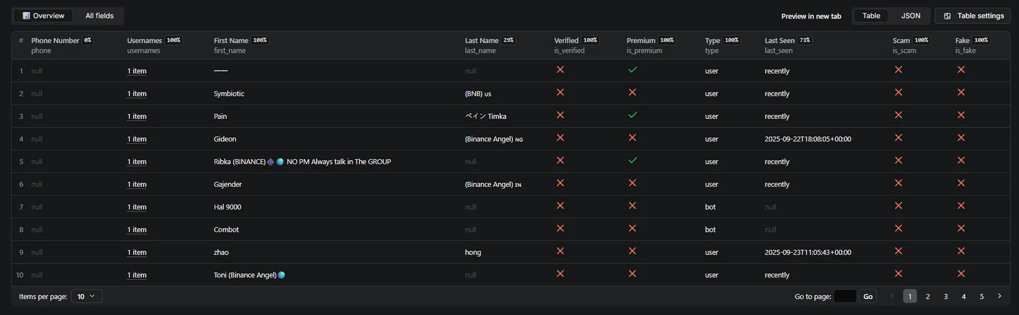Click the Last Name 29% badge
The image size is (1019, 315).
click(x=508, y=40)
